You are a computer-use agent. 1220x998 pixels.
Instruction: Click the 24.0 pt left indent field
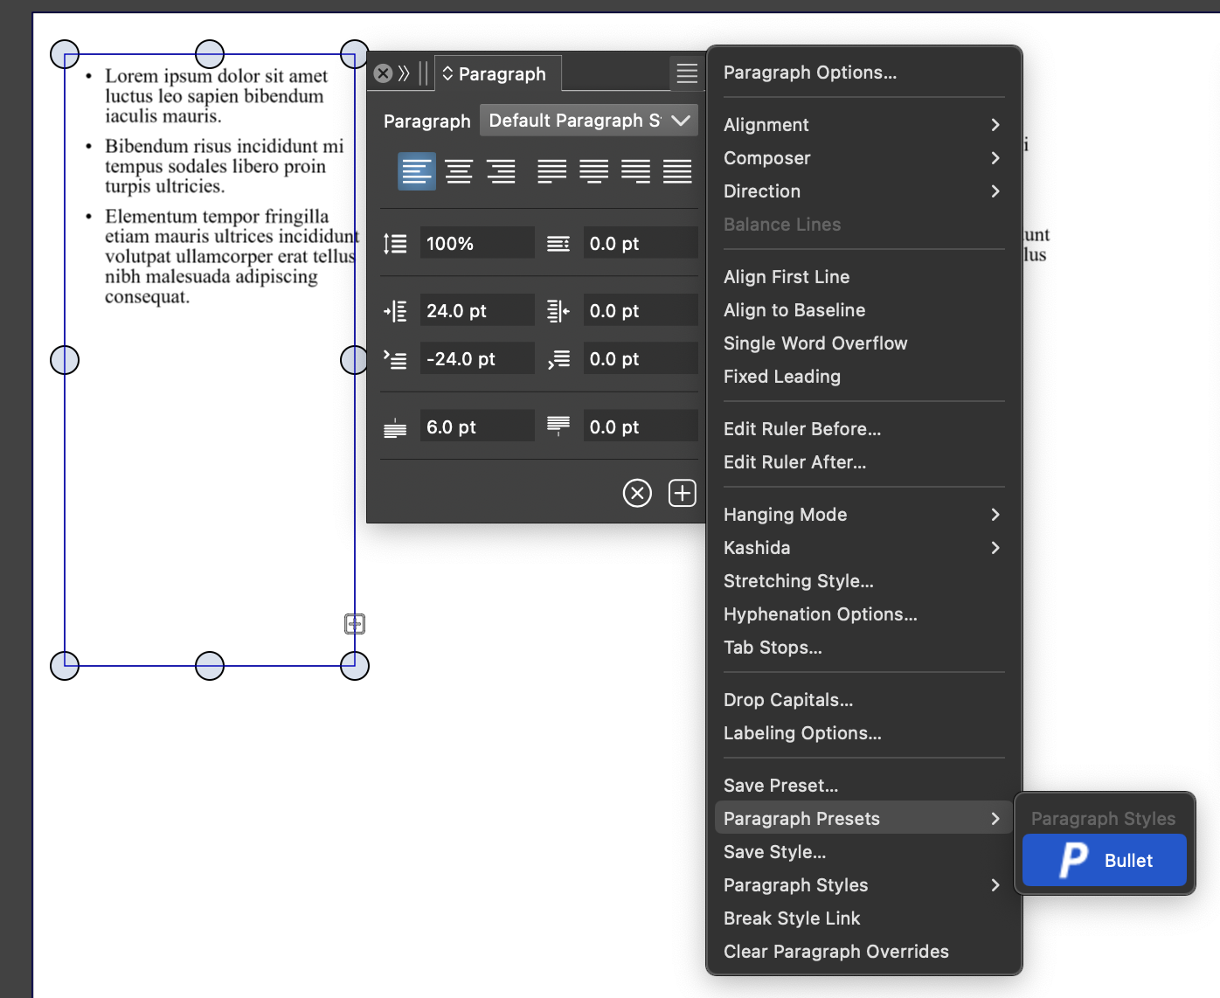tap(476, 311)
